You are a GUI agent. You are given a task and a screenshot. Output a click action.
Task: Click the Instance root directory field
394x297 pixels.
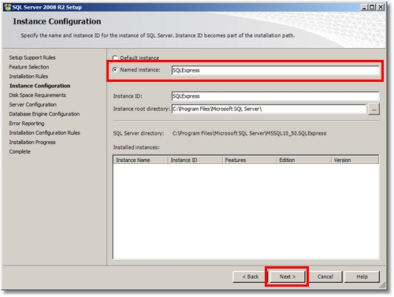click(x=269, y=109)
